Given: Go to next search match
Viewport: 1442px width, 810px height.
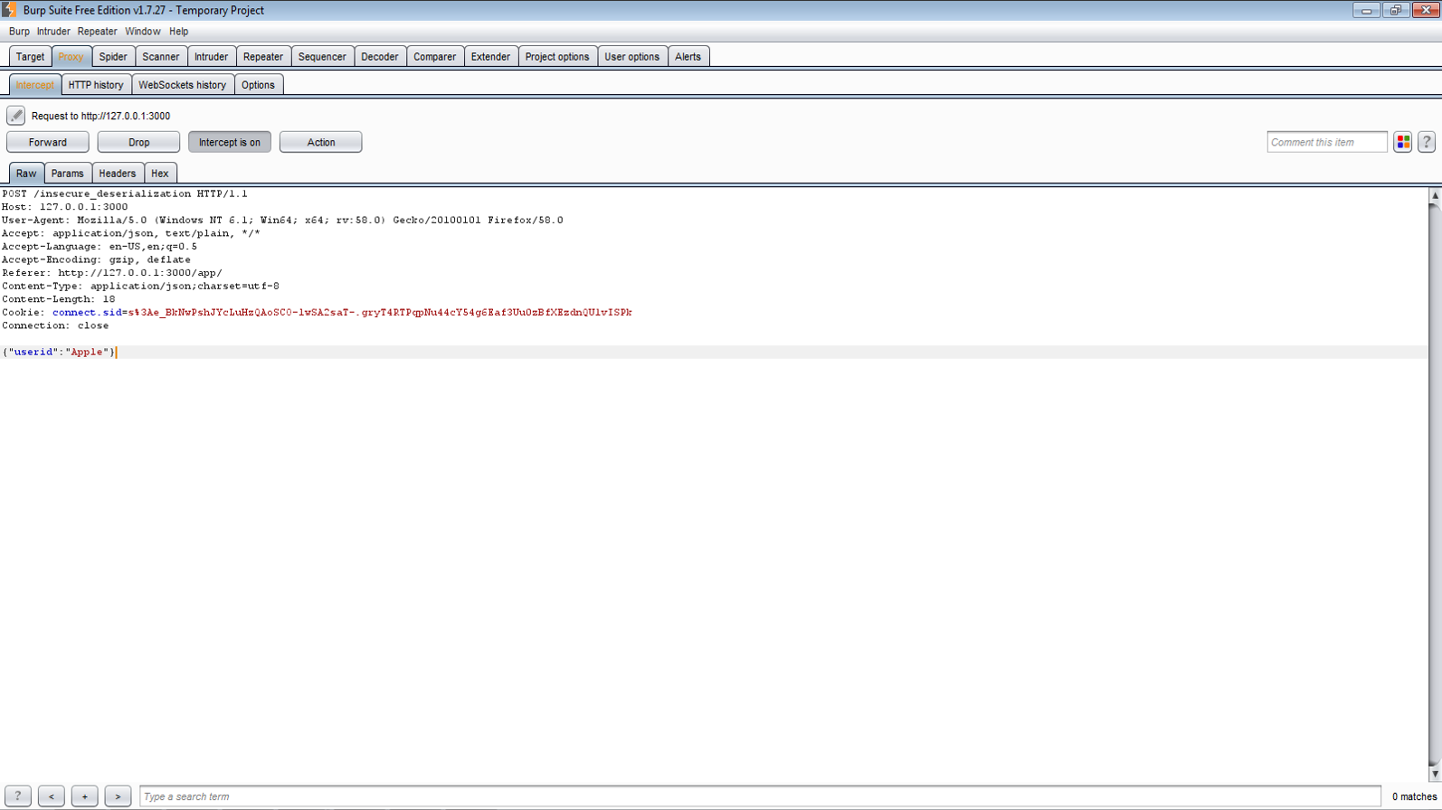Looking at the screenshot, I should coord(118,796).
